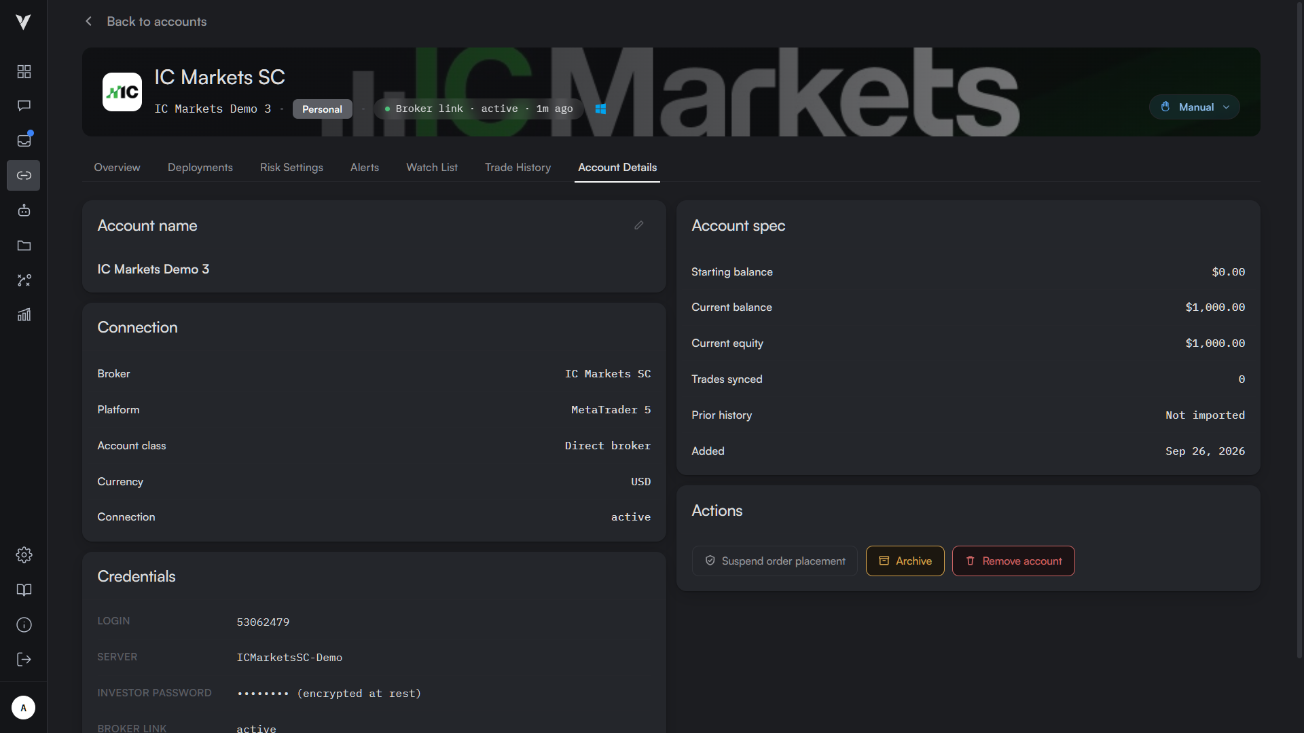Screen dimensions: 1304x733
Task: Click the Windows platform icon in header
Action: [600, 109]
